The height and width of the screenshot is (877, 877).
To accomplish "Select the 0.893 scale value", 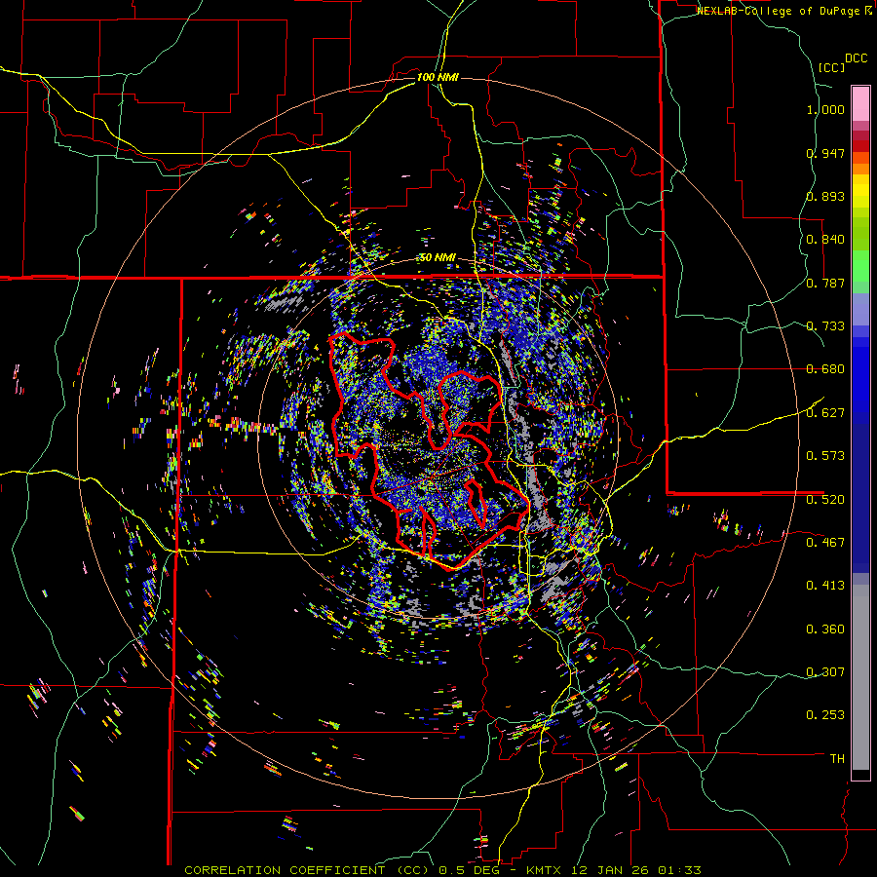I will 825,196.
